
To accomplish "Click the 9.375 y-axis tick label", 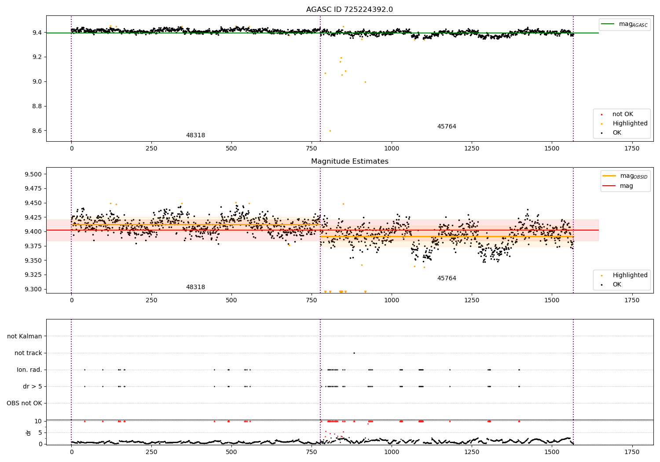I will (x=33, y=246).
